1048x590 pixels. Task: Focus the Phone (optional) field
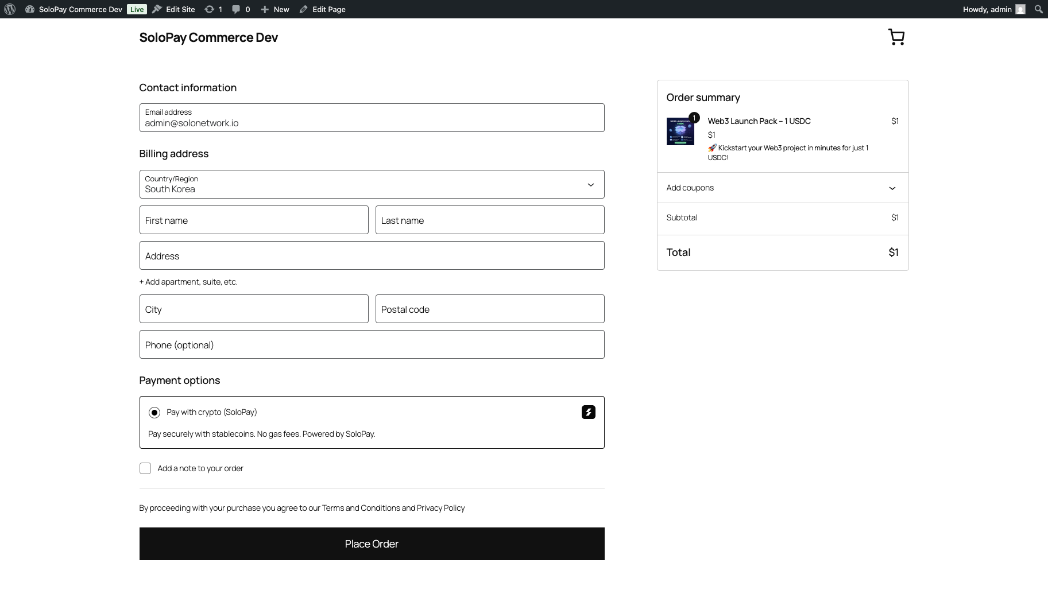click(x=372, y=344)
